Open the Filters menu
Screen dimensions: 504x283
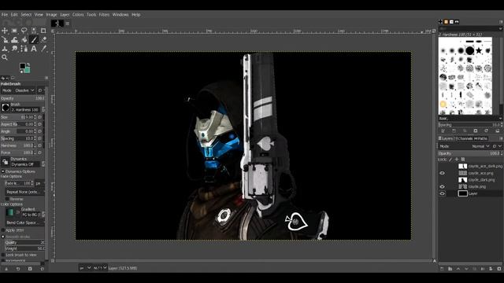tap(104, 15)
